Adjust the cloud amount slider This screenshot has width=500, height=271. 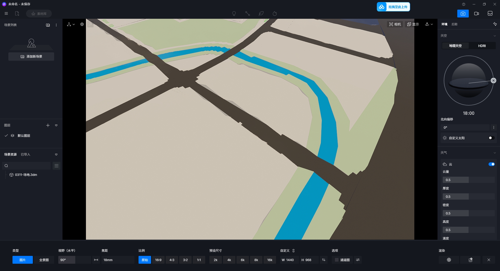(x=468, y=180)
